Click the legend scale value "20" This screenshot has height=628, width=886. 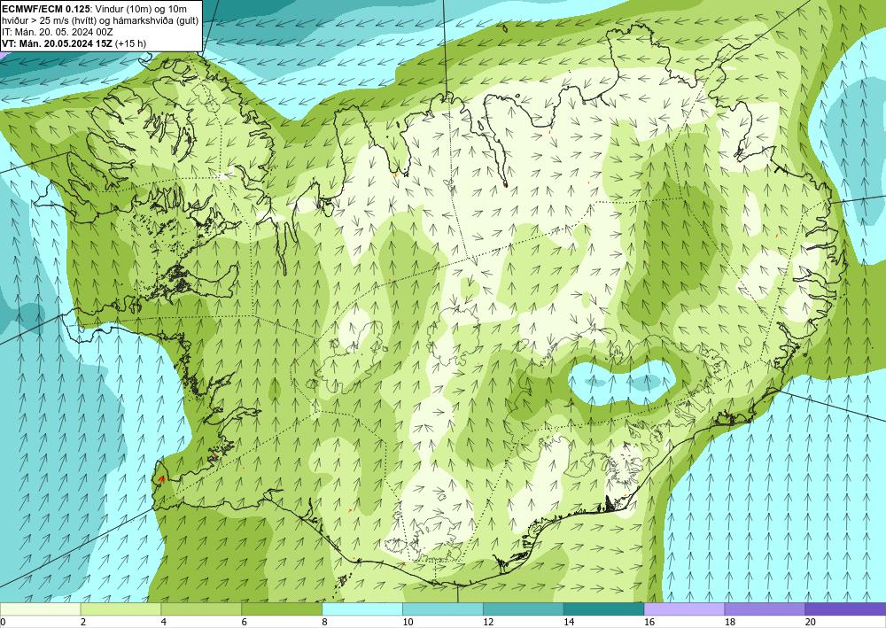811,622
